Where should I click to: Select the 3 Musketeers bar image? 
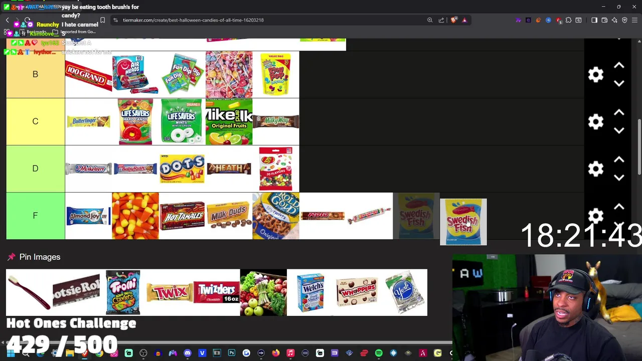[88, 168]
